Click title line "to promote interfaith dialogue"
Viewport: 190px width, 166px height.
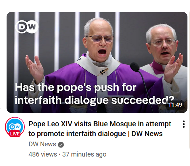coord(77,134)
